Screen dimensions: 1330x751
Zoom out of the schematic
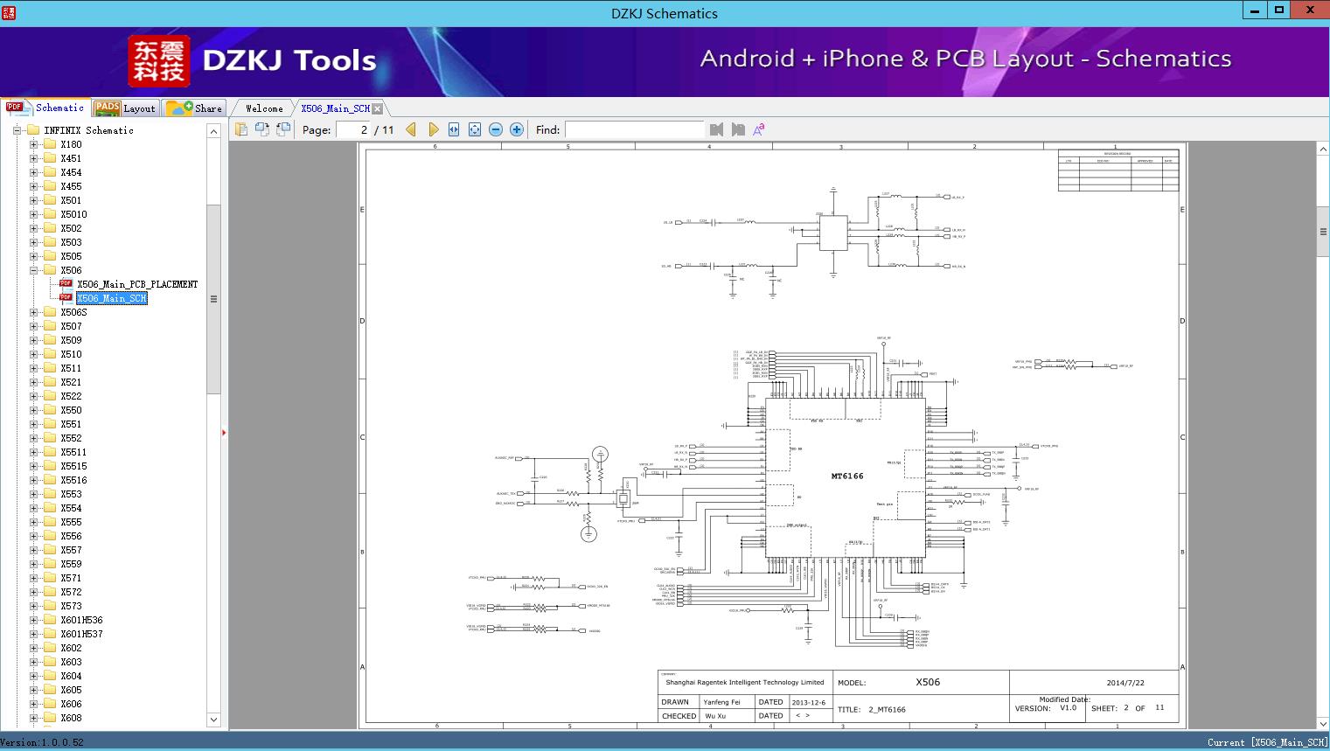pyautogui.click(x=496, y=129)
